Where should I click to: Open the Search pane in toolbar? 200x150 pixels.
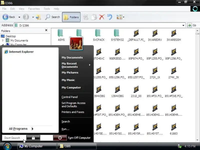[52, 17]
